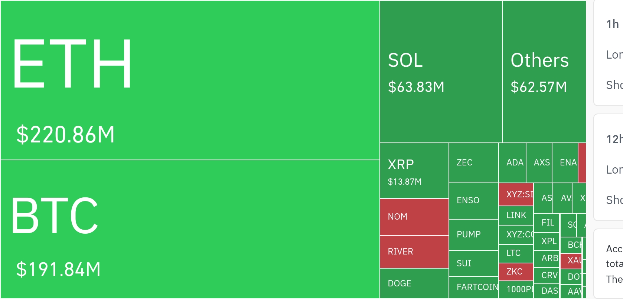Open the ZEC tile

473,162
